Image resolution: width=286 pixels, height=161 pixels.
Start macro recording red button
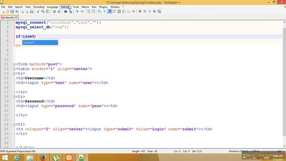140,12
